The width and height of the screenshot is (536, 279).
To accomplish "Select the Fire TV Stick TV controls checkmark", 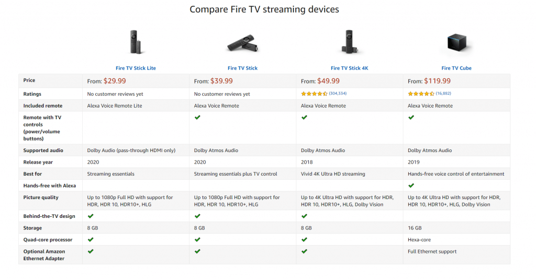I will point(197,118).
